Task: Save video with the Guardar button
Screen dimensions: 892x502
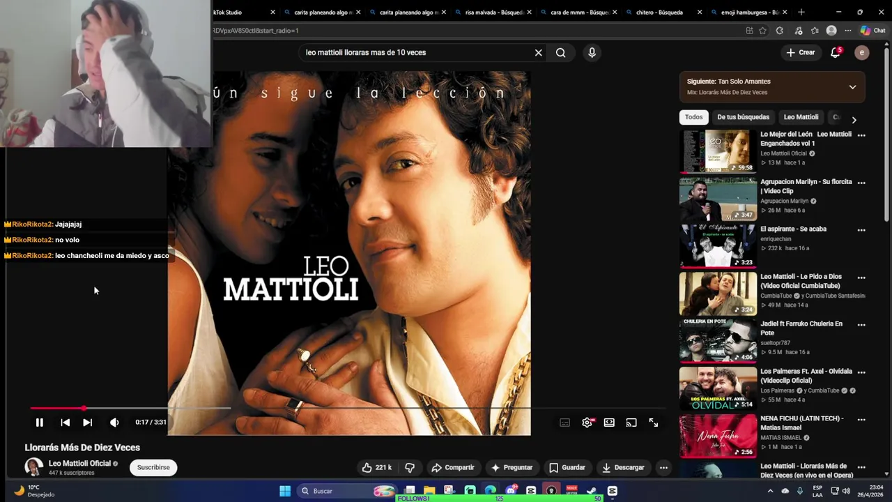Action: [x=567, y=467]
